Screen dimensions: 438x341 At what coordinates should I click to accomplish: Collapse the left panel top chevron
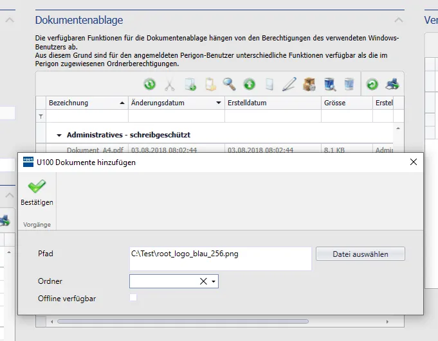click(10, 20)
